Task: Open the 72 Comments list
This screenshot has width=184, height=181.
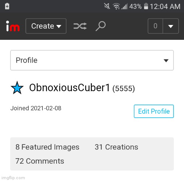Action: pos(40,161)
